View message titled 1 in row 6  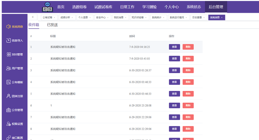(x=175, y=105)
